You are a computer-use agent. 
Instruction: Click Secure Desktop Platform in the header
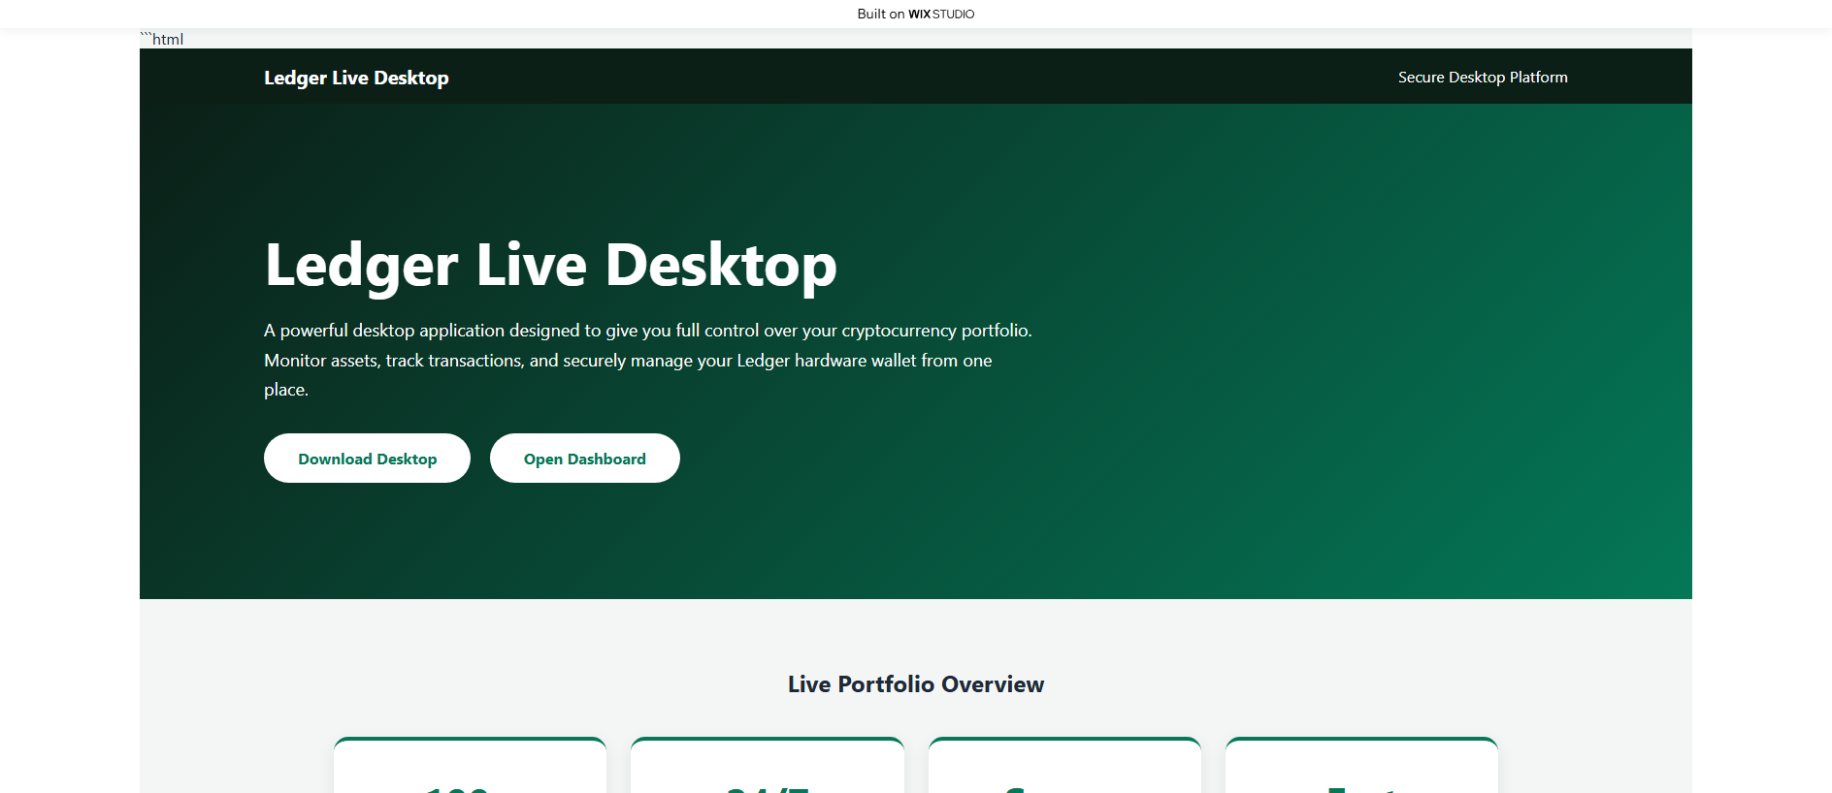tap(1483, 78)
